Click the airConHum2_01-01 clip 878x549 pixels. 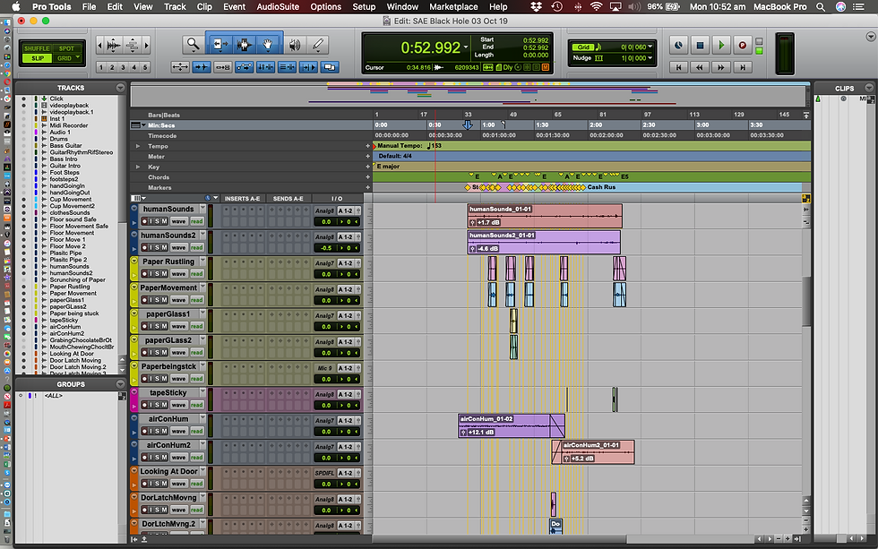(593, 452)
